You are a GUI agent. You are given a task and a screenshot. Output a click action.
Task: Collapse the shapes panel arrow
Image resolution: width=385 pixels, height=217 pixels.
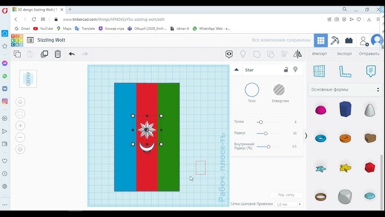(306, 136)
